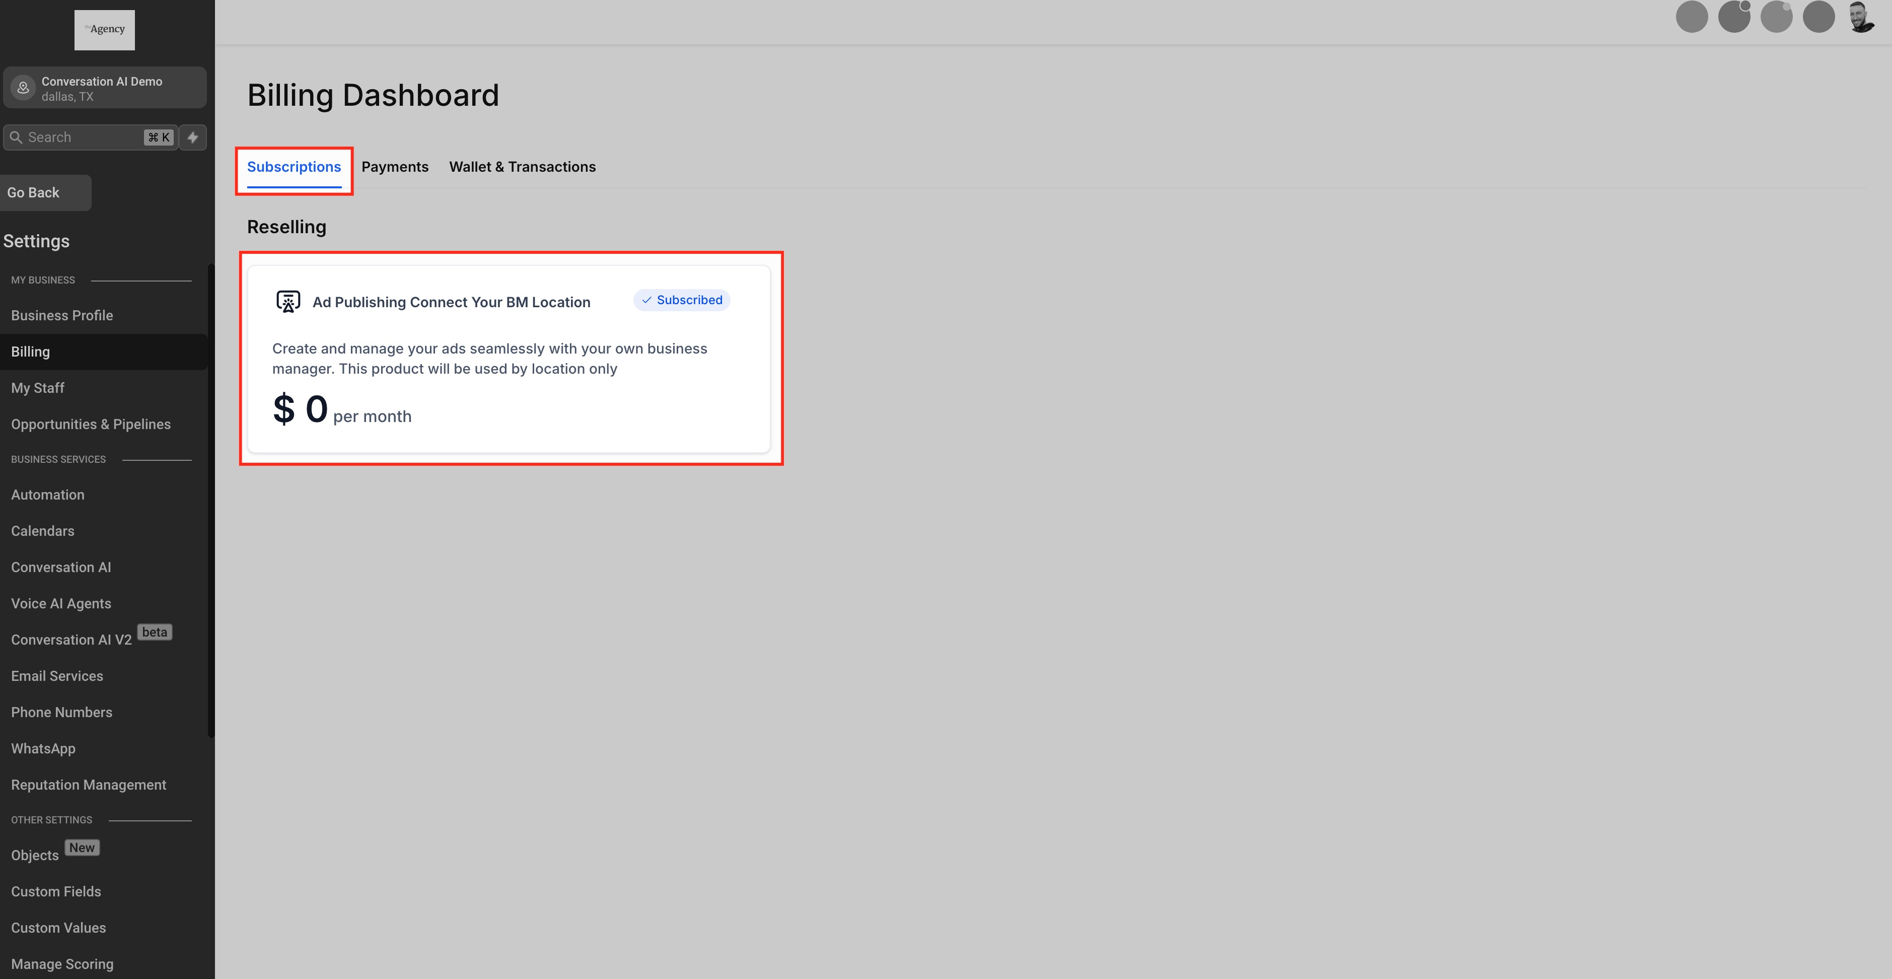The width and height of the screenshot is (1892, 979).
Task: Select the Subscriptions tab
Action: [294, 167]
